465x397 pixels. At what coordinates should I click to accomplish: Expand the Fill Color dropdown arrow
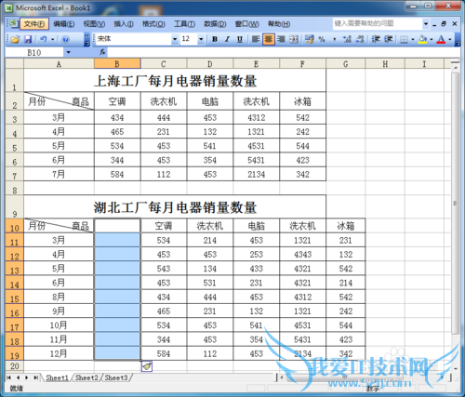[x=432, y=39]
